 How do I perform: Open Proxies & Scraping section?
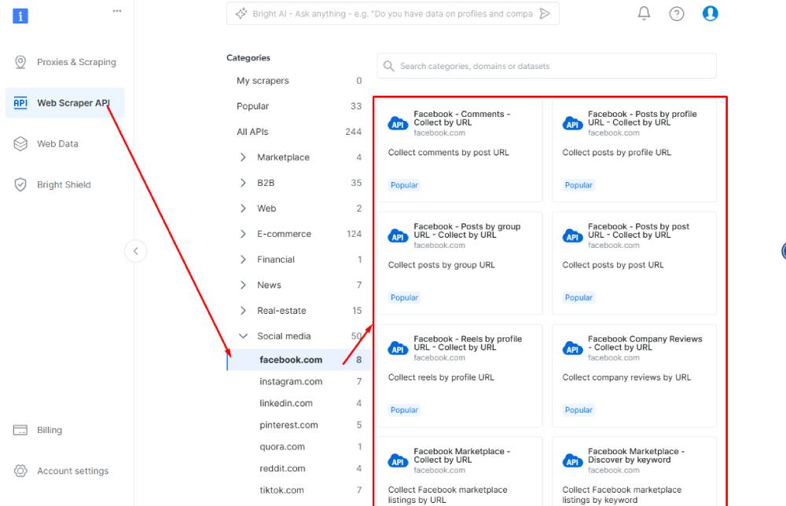[x=65, y=62]
